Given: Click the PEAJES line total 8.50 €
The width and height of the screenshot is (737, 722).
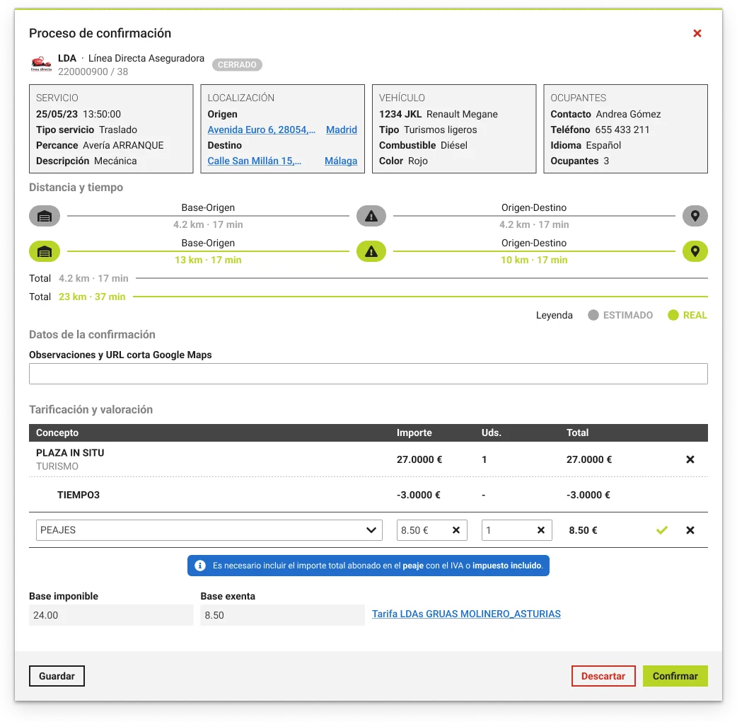Looking at the screenshot, I should coord(583,531).
